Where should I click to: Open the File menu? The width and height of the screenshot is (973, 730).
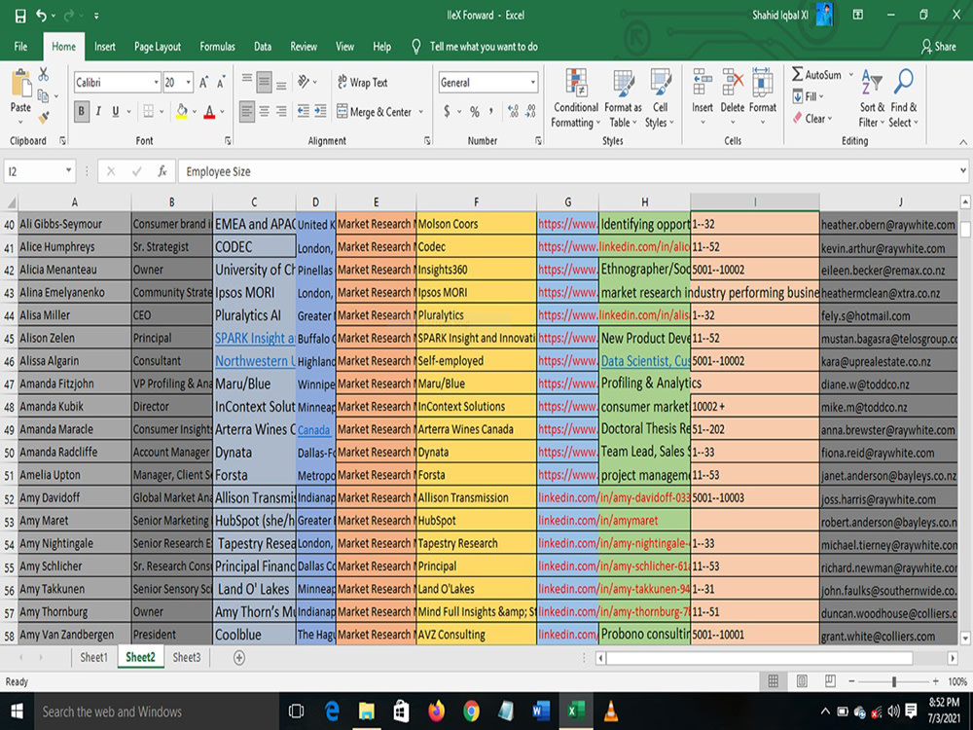(x=20, y=47)
